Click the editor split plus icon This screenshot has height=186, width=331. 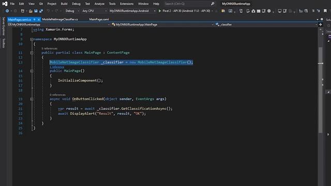pos(321,24)
